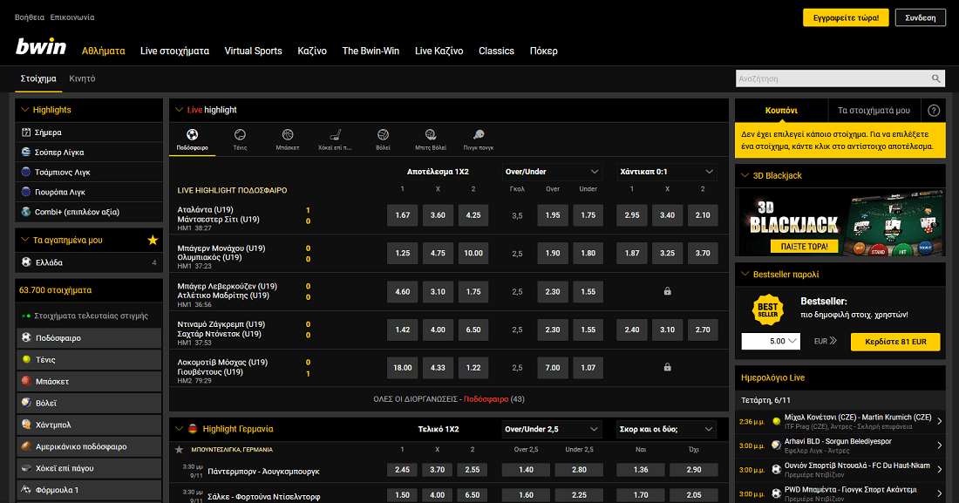Image resolution: width=959 pixels, height=503 pixels.
Task: Open the 5.00 stake dropdown in Bestseller
Action: click(x=771, y=342)
